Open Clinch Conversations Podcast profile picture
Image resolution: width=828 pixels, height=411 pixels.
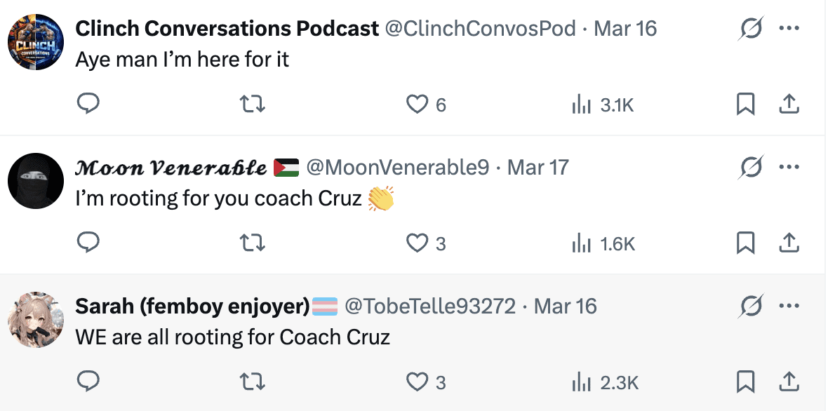36,42
